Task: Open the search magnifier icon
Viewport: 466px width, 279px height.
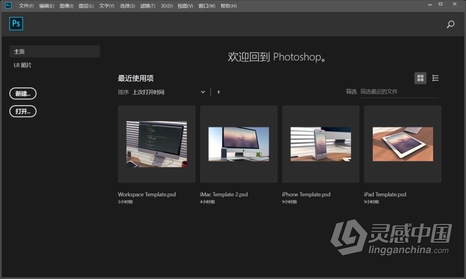Action: (x=450, y=24)
